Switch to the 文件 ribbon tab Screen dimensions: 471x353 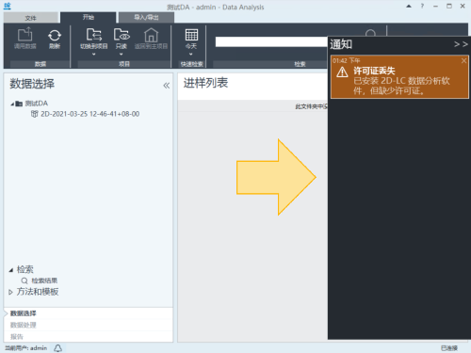[x=31, y=18]
